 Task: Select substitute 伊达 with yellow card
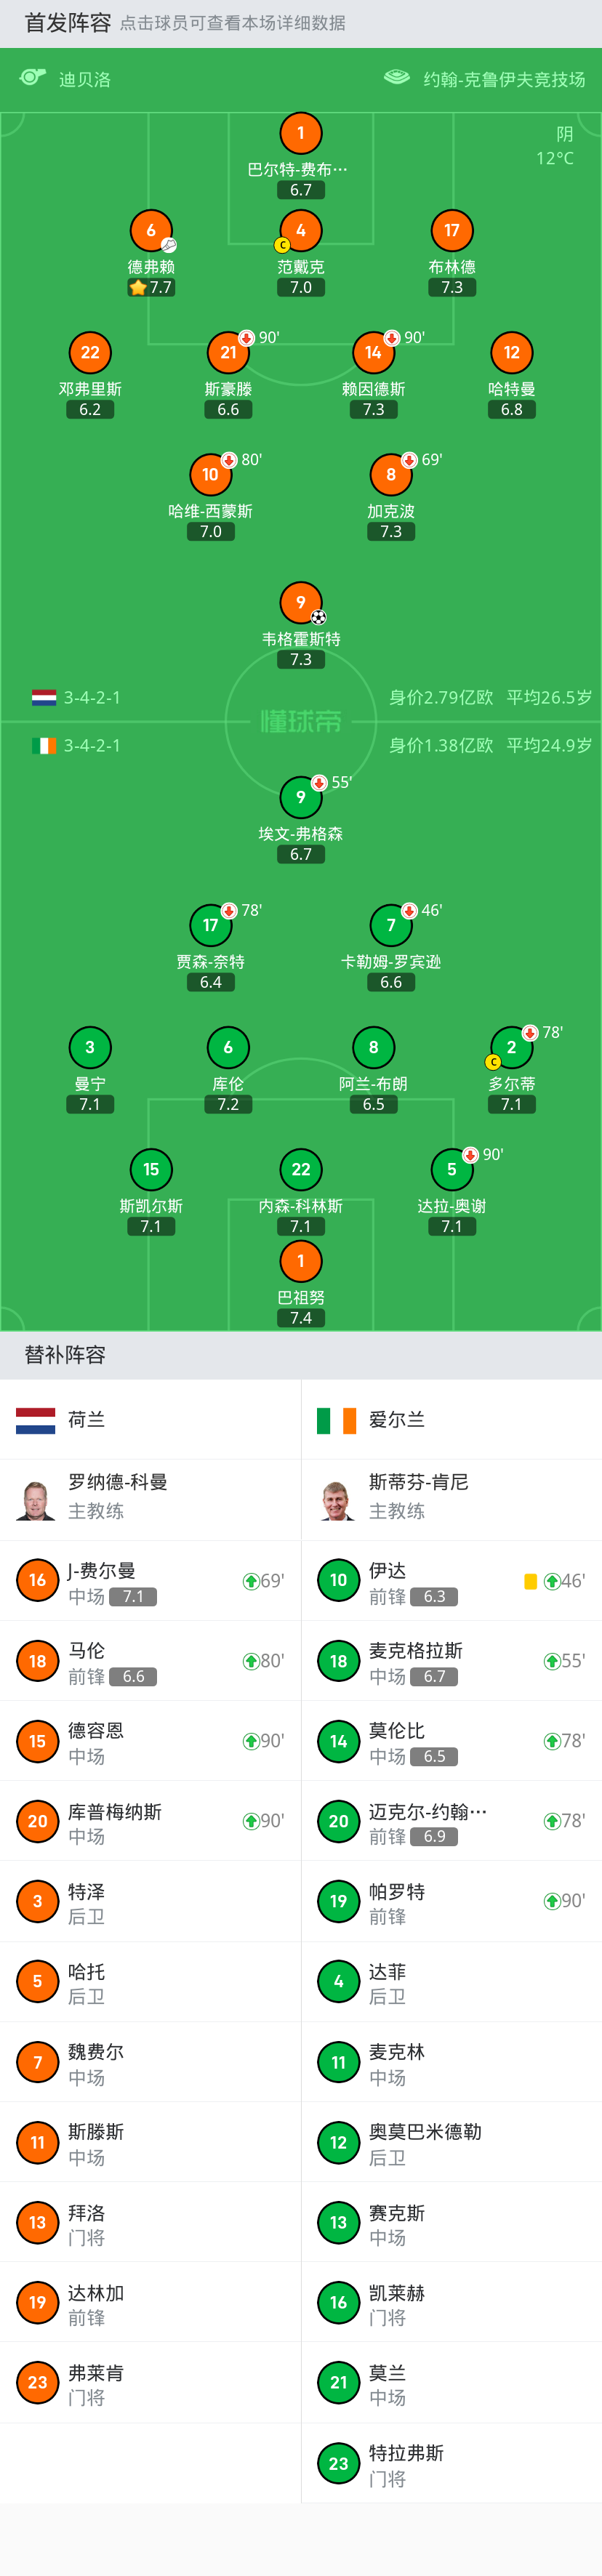pos(452,1581)
